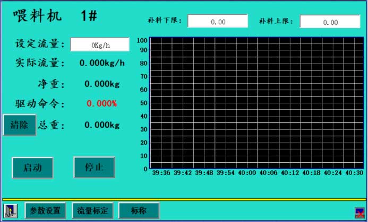Click the 实际流量 value 0.000kg/h
368x222 pixels.
coord(102,63)
